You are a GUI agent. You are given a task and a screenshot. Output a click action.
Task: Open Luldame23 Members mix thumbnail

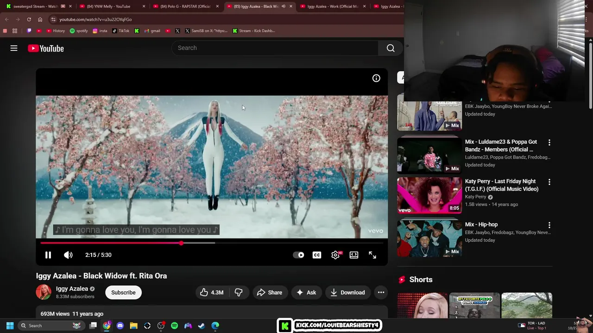pos(429,154)
